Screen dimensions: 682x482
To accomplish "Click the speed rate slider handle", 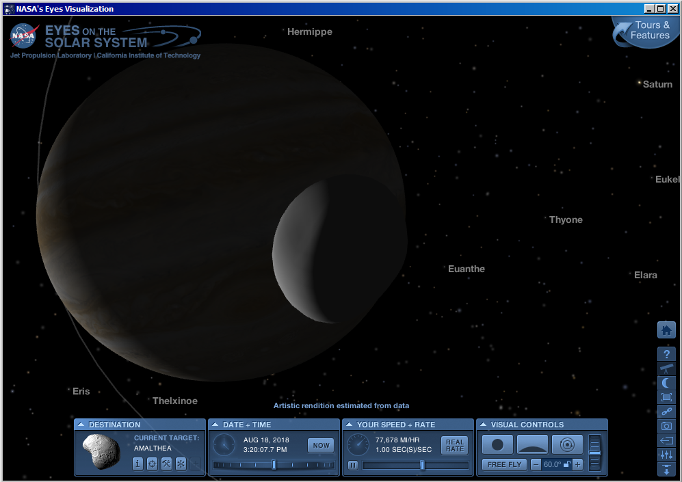I will pyautogui.click(x=422, y=465).
